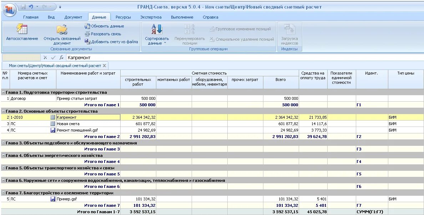The image size is (424, 215).
Task: Click the Перенумеровать позиции icon
Action: (x=190, y=30)
